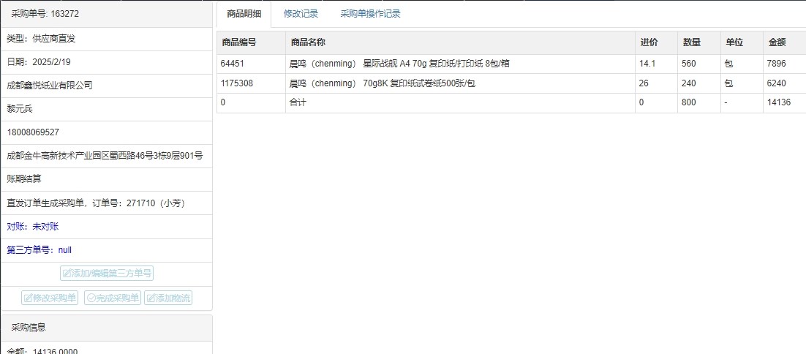Image resolution: width=806 pixels, height=354 pixels.
Task: Click product code 1175308
Action: pyautogui.click(x=237, y=83)
